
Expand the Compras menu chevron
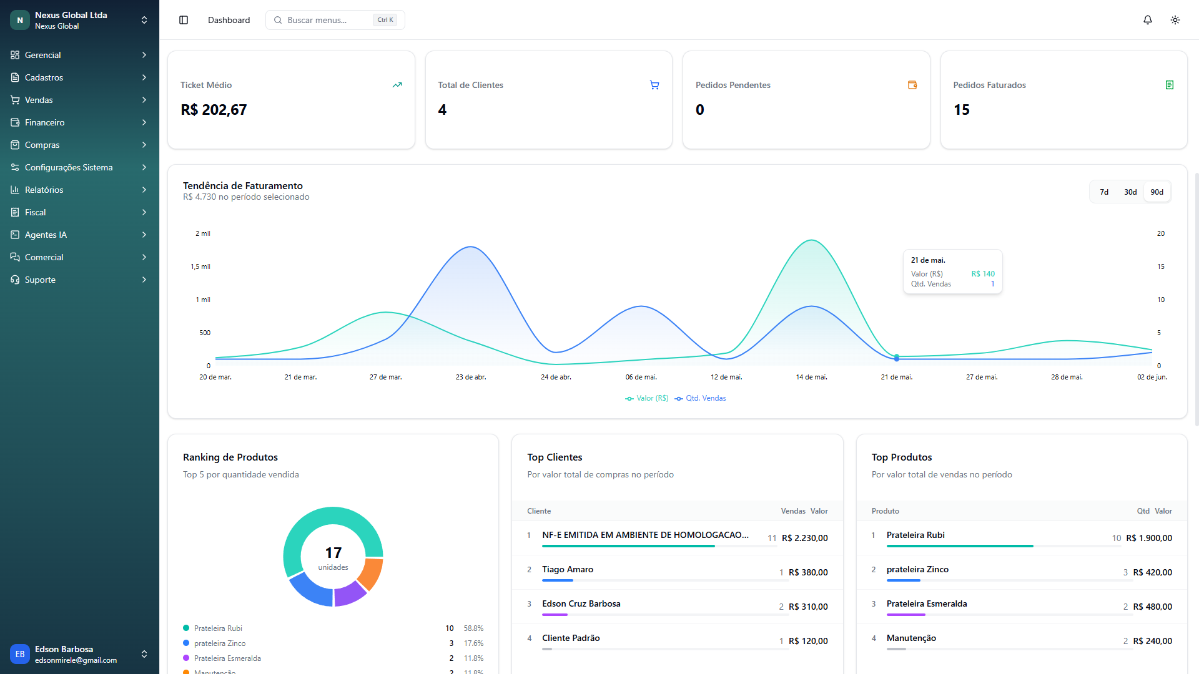tap(144, 145)
